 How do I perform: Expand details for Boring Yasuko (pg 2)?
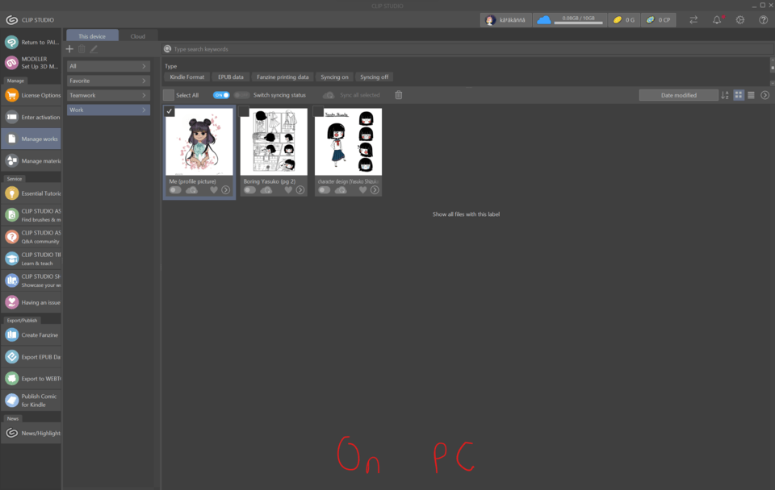[x=300, y=190]
